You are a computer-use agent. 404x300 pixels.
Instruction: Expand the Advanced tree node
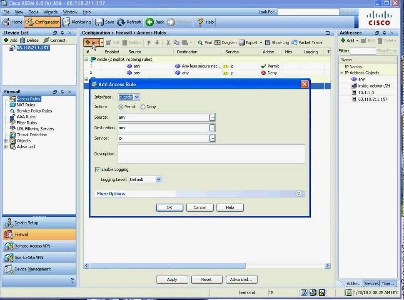click(x=6, y=147)
